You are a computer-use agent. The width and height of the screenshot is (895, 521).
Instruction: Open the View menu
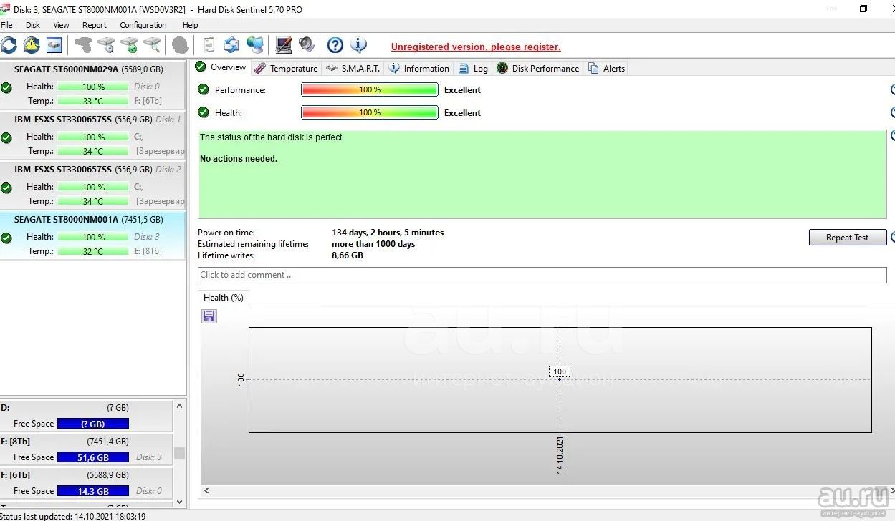point(61,25)
